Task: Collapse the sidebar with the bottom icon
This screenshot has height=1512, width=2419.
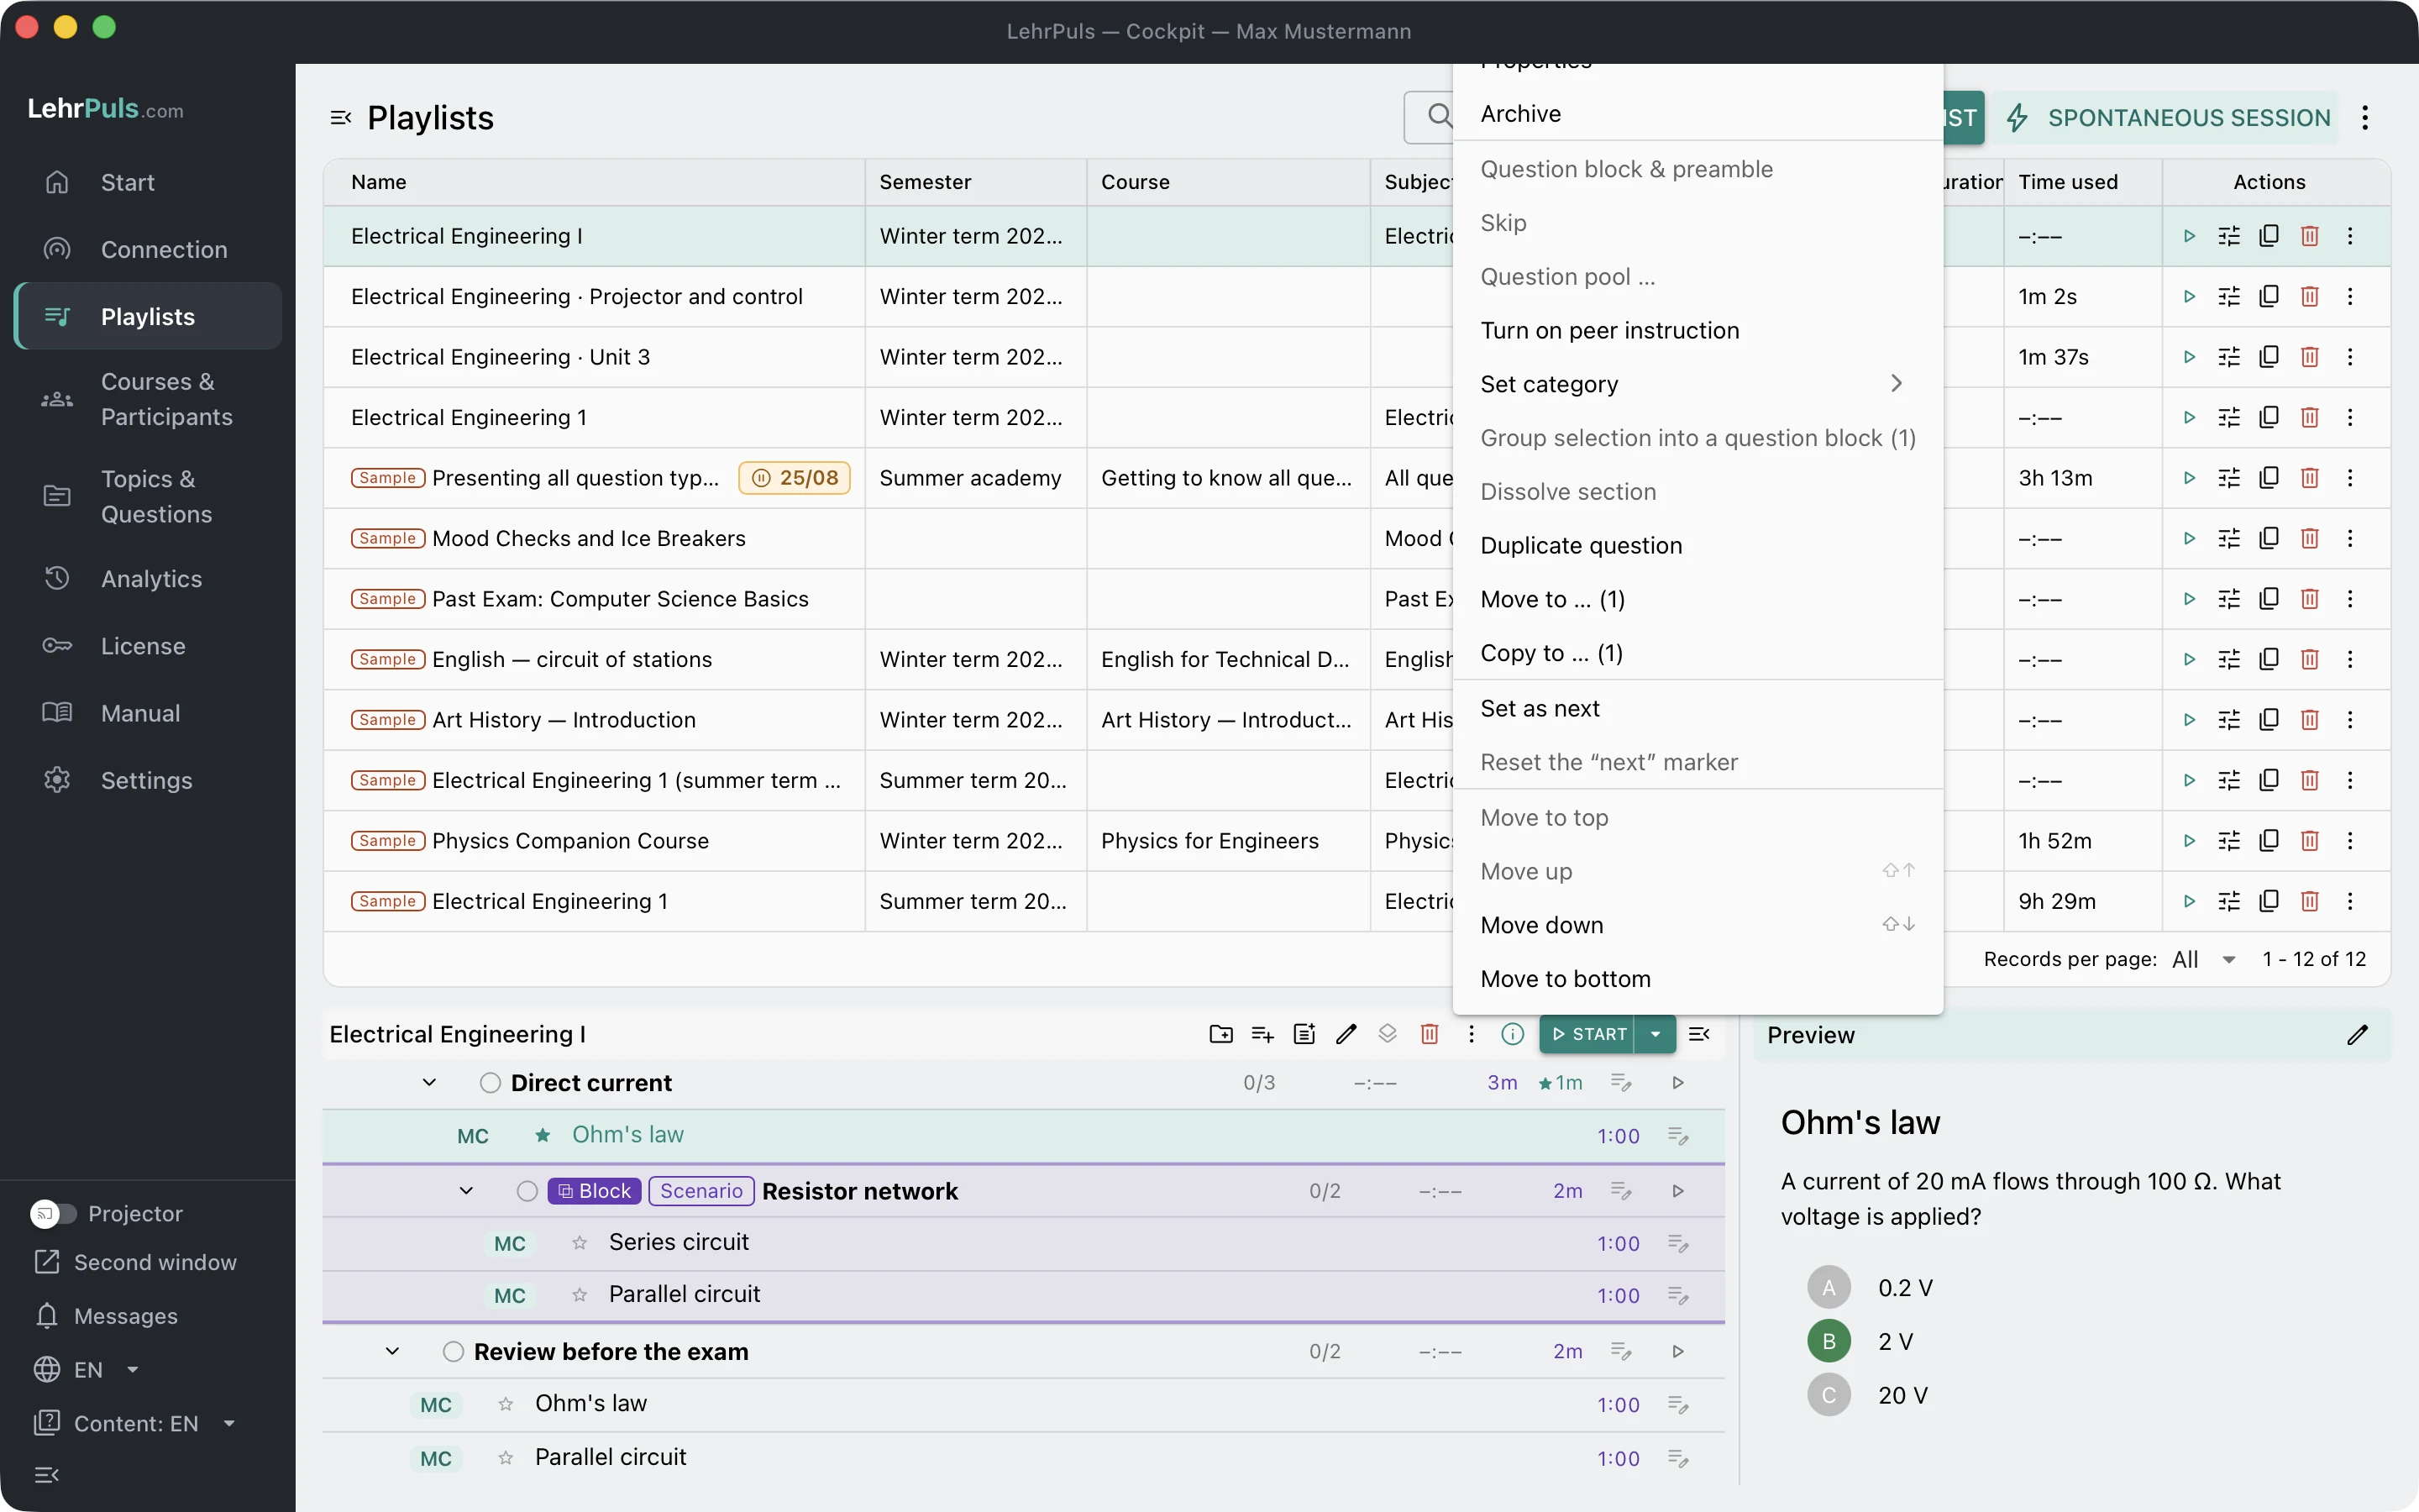Action: tap(47, 1475)
